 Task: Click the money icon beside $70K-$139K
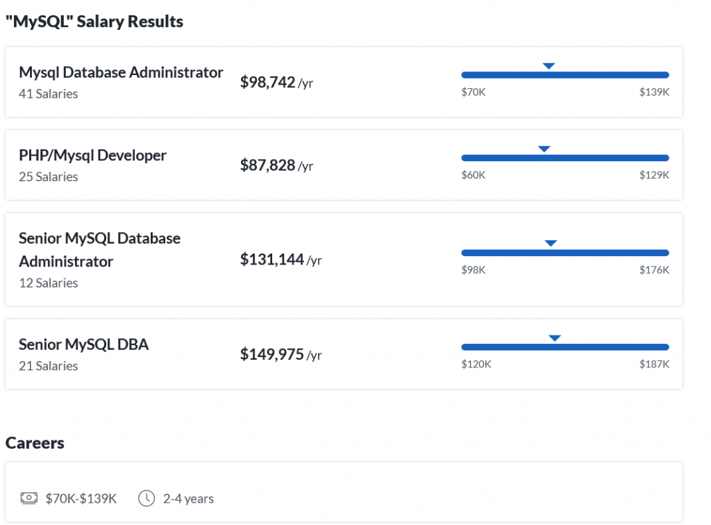click(x=29, y=498)
